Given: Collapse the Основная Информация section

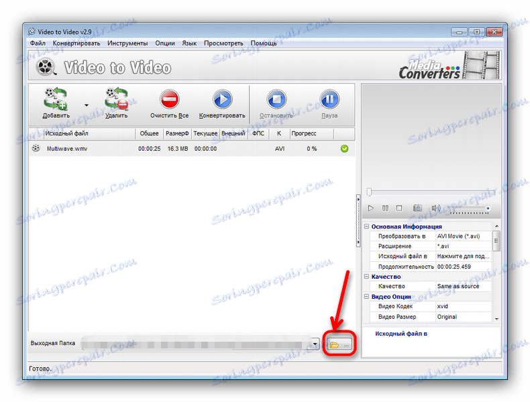Looking at the screenshot, I should [366, 226].
